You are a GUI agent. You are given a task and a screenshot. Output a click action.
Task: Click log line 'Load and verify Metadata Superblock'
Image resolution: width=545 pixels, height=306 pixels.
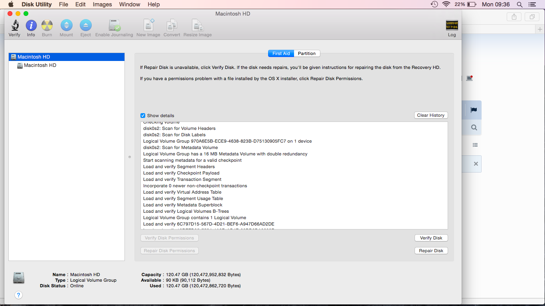tap(183, 205)
